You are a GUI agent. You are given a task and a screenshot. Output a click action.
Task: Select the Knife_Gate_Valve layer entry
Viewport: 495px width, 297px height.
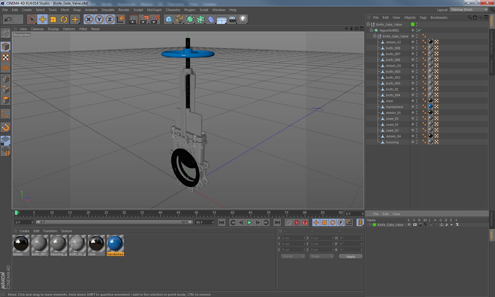pos(390,225)
